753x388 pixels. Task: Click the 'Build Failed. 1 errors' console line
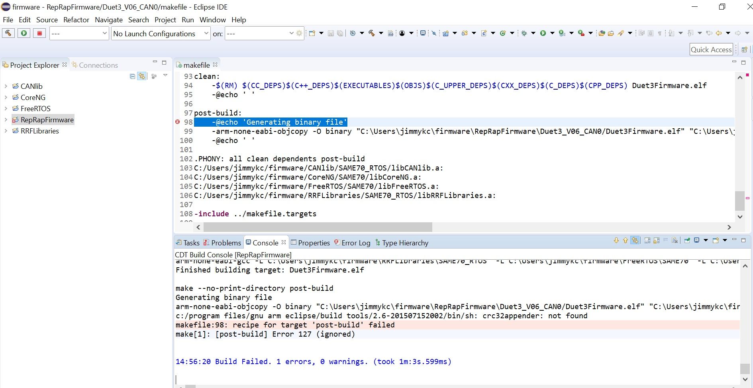(314, 361)
